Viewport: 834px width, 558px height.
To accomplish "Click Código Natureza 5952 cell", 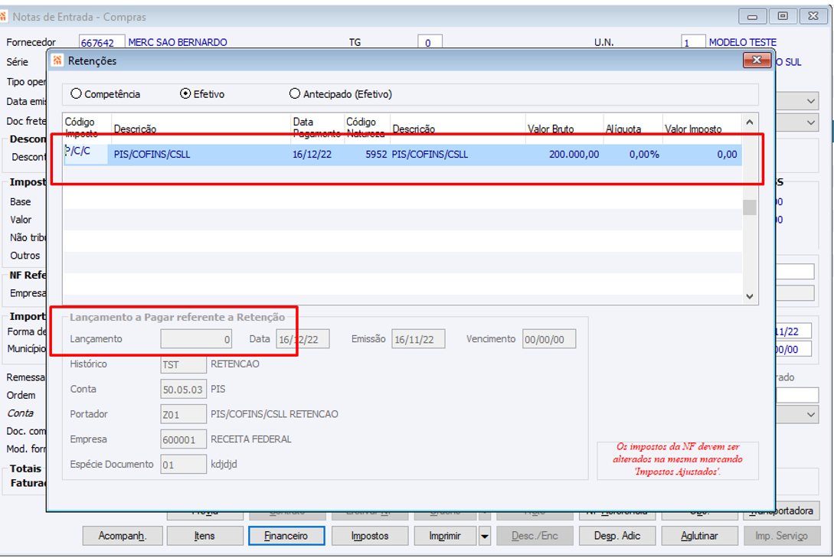I will coord(376,155).
